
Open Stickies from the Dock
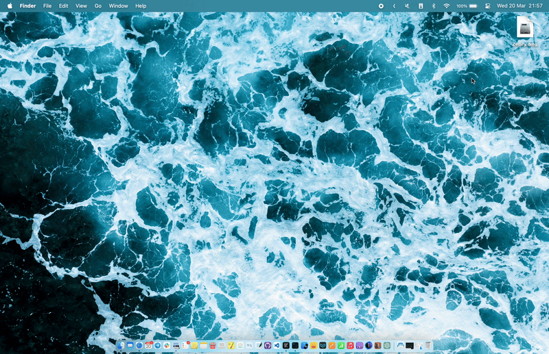click(194, 346)
